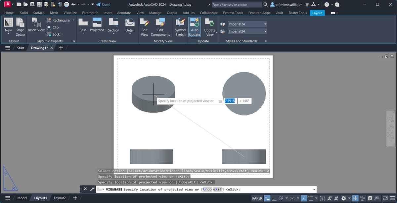This screenshot has width=397, height=203.
Task: Toggle ortho mode in status bar
Action: tap(274, 198)
